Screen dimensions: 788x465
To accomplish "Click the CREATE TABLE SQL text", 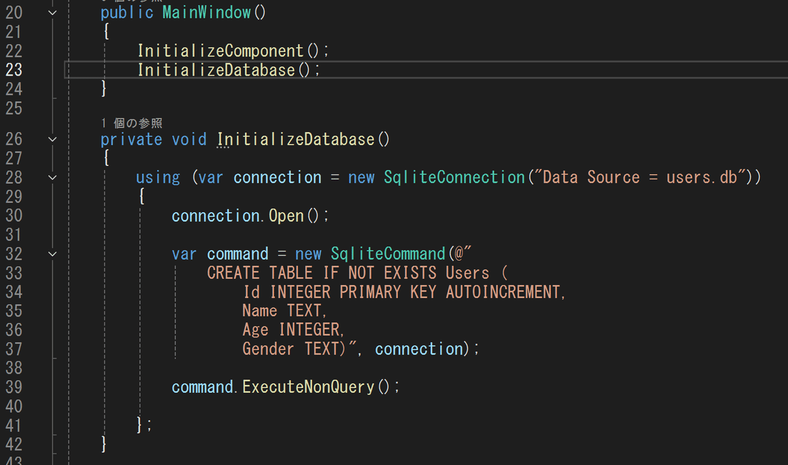I will [x=263, y=272].
